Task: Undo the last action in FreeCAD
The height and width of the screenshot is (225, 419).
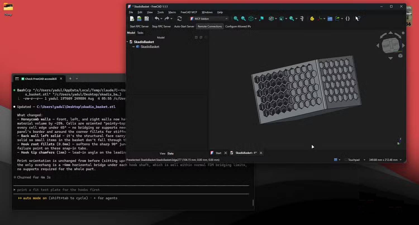Action: pos(157,18)
